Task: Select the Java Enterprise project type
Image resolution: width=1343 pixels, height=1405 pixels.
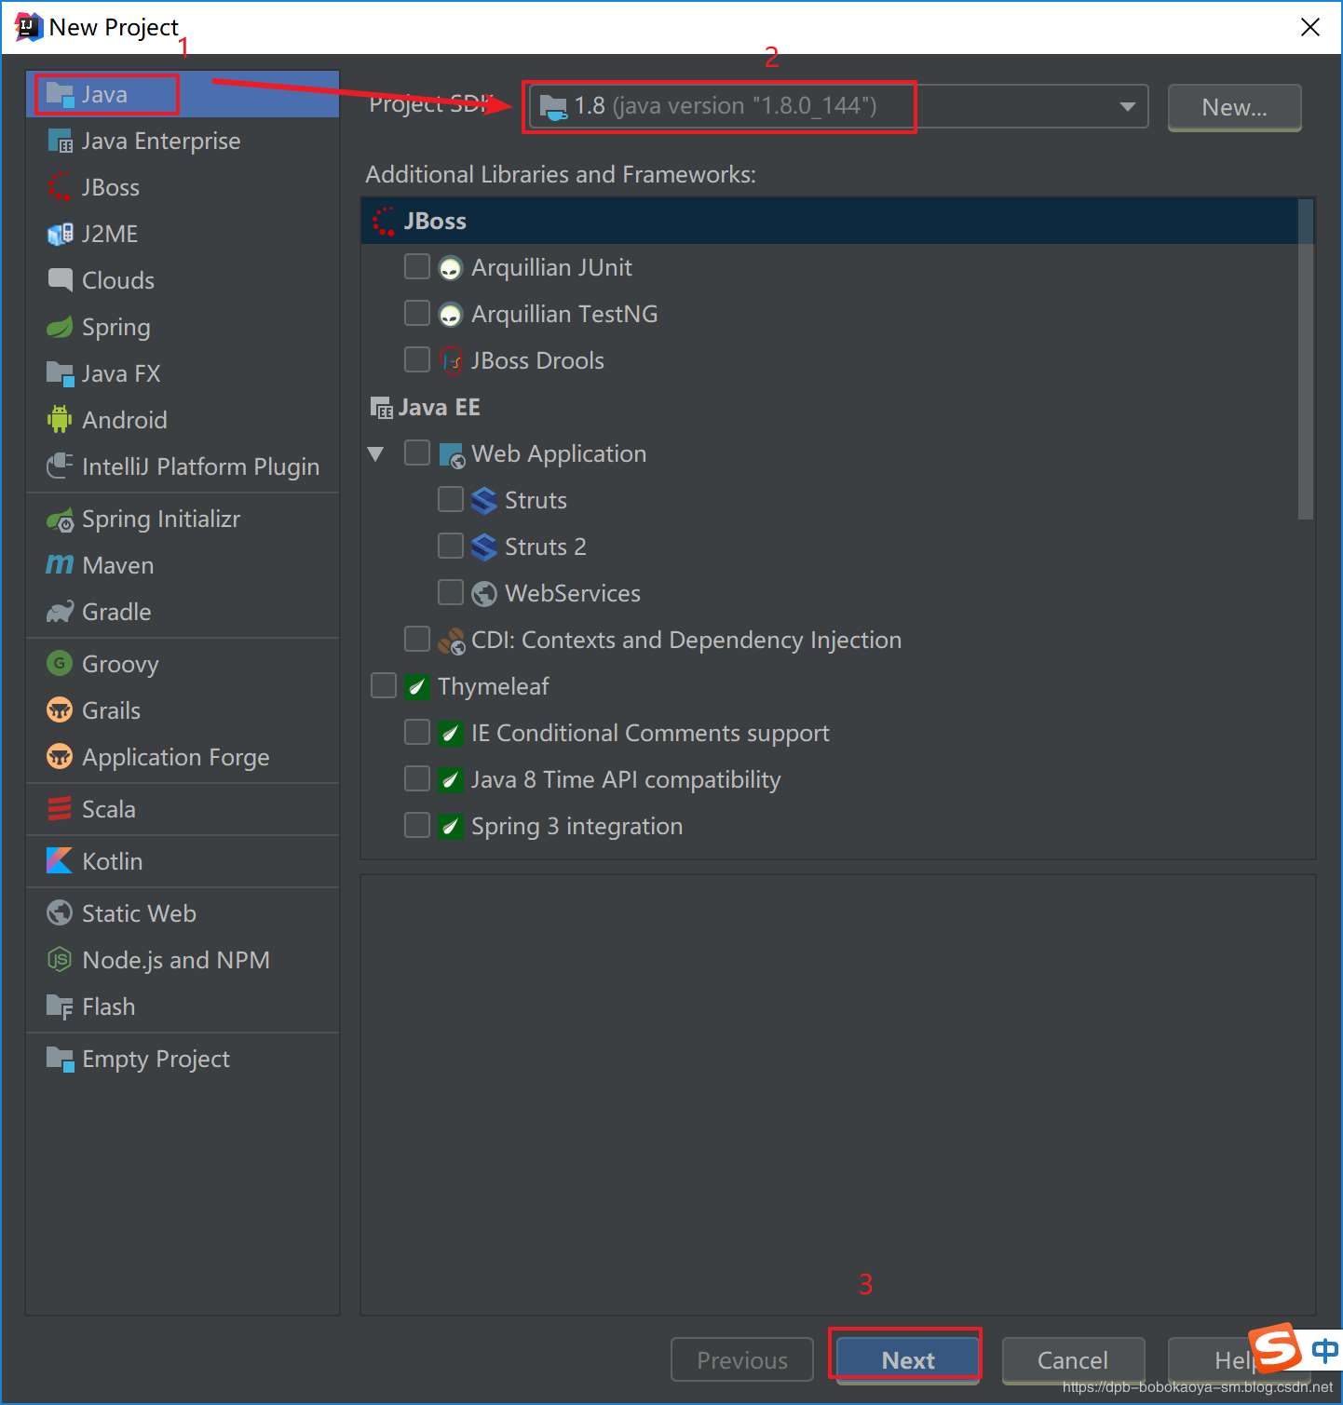Action: pyautogui.click(x=183, y=141)
